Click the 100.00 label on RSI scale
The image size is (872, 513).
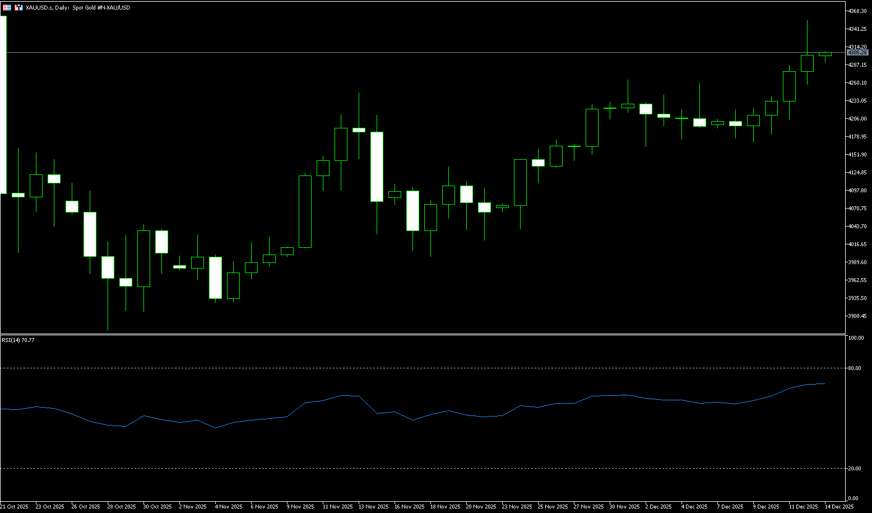point(855,338)
